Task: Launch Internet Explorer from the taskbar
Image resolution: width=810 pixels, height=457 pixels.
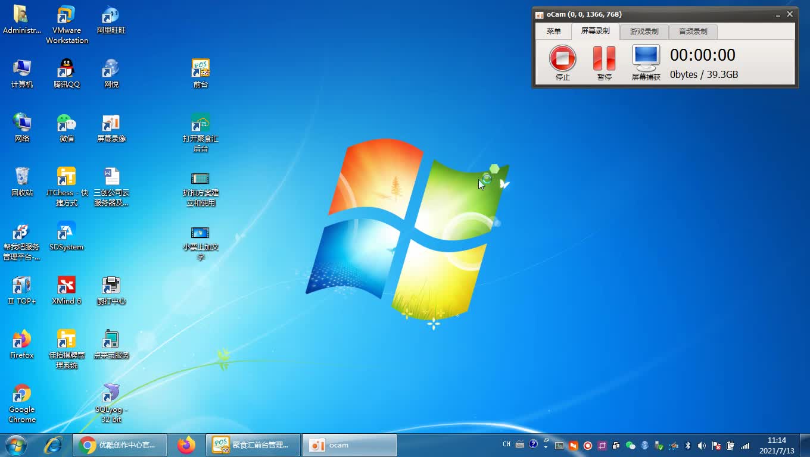Action: coord(53,445)
